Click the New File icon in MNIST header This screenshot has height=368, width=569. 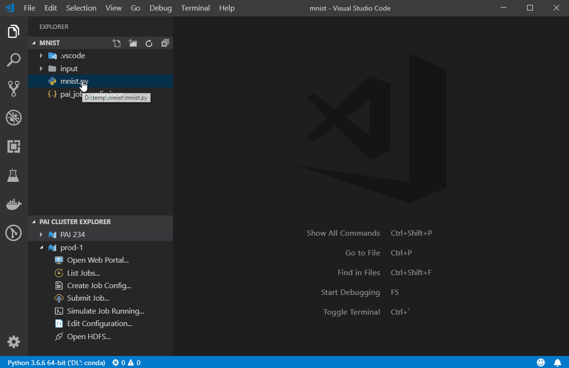(x=117, y=43)
